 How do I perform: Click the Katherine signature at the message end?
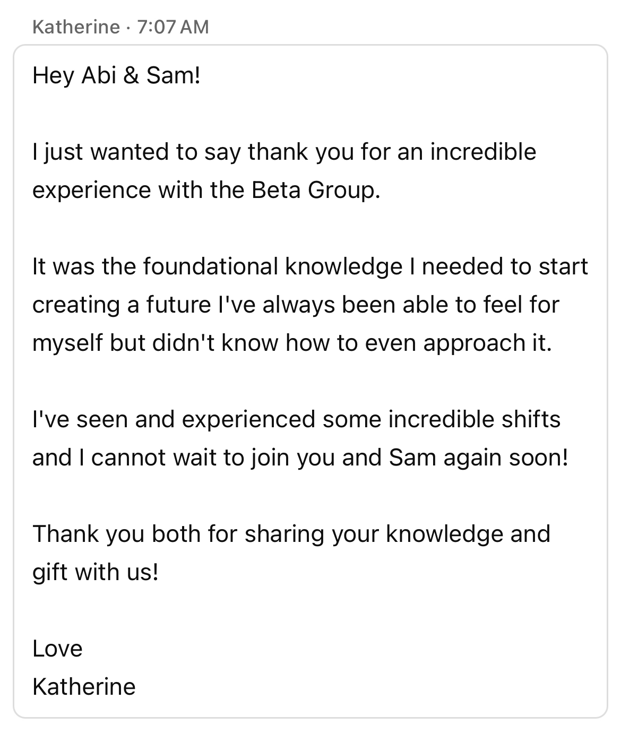84,687
